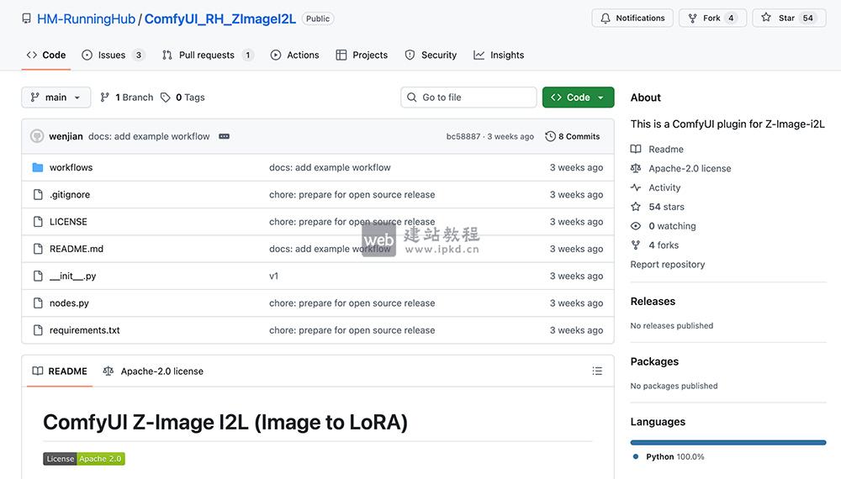Image resolution: width=841 pixels, height=479 pixels.
Task: Open the v1 commit message link
Action: tap(273, 276)
